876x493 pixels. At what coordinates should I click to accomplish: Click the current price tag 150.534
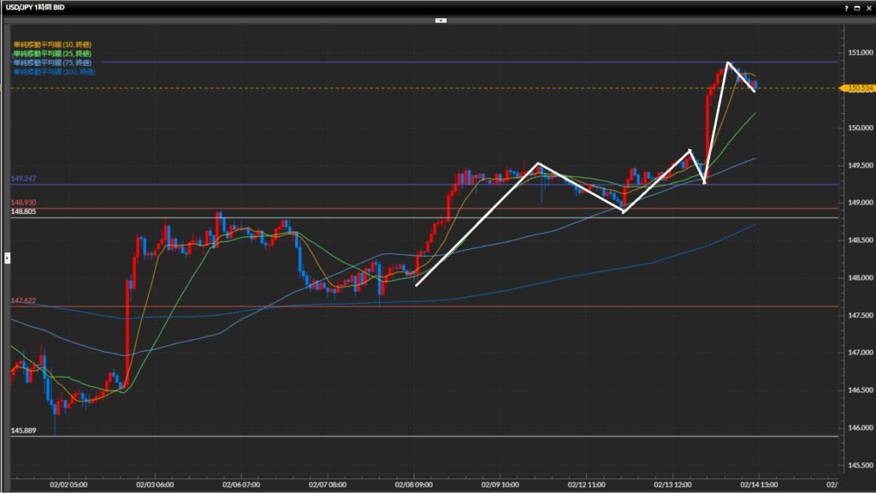856,88
